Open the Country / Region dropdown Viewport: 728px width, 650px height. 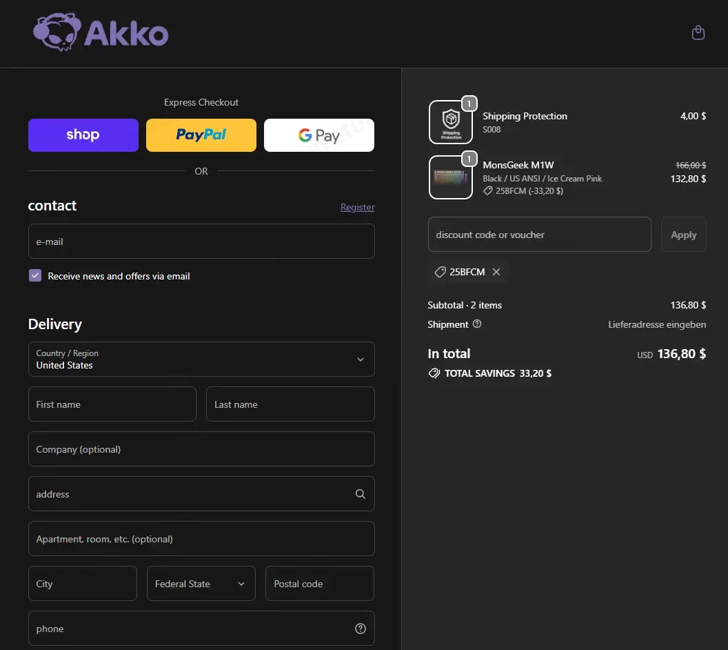(x=201, y=359)
